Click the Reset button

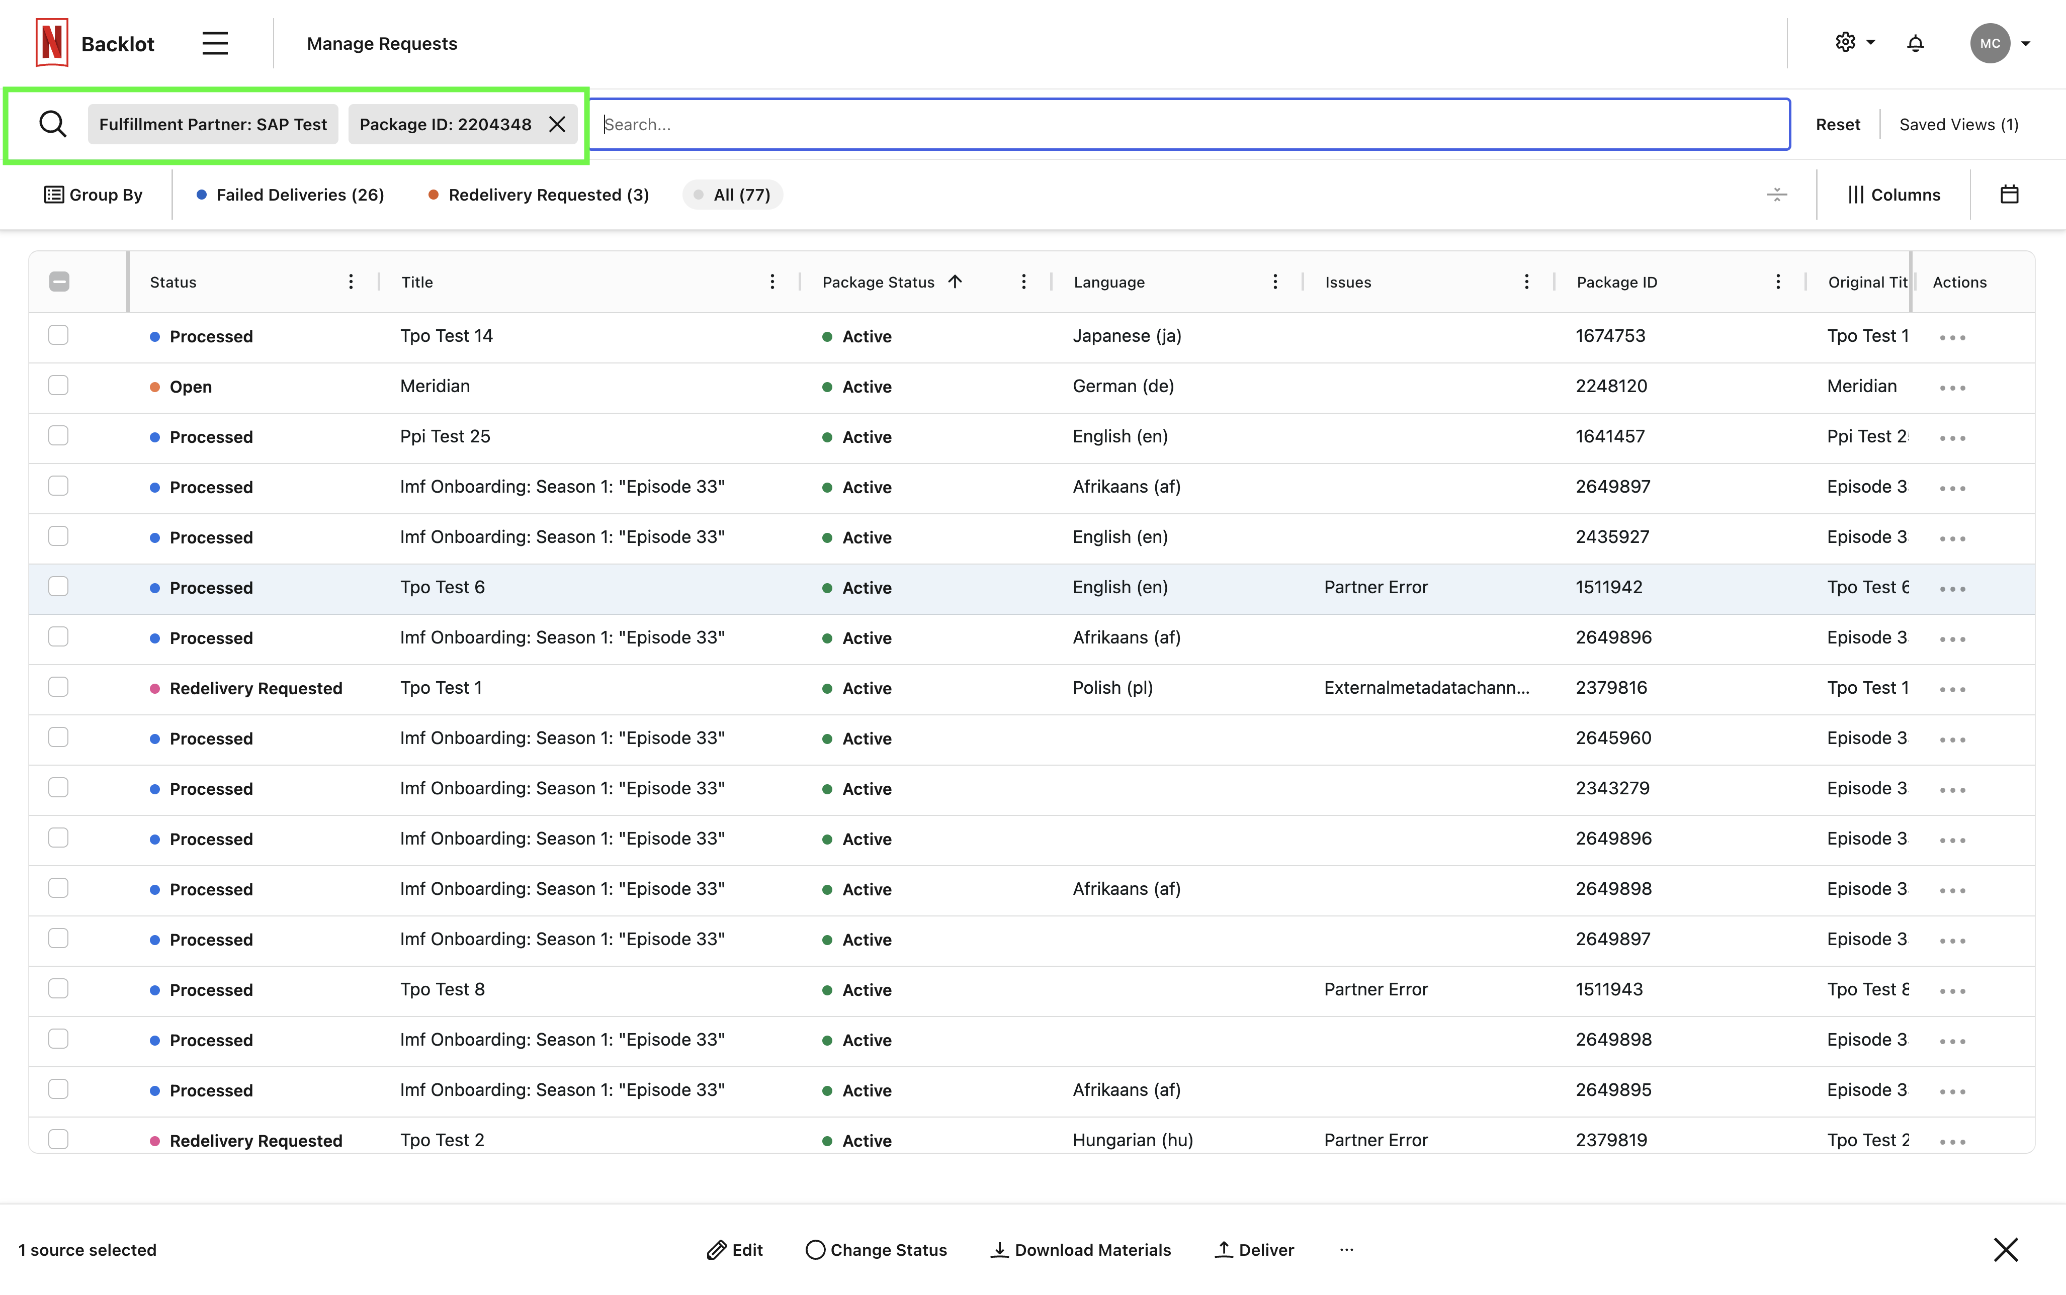(x=1837, y=124)
